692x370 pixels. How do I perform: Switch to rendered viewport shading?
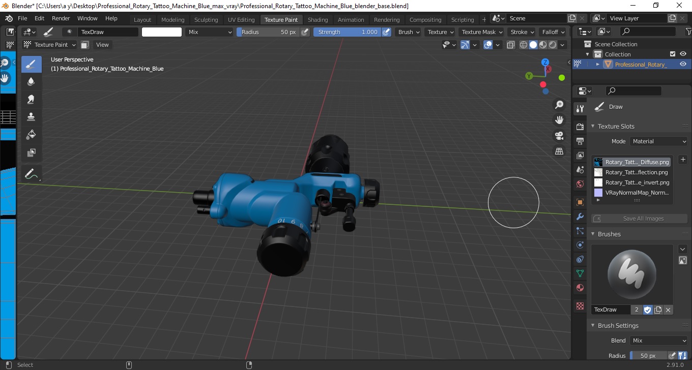pyautogui.click(x=552, y=45)
